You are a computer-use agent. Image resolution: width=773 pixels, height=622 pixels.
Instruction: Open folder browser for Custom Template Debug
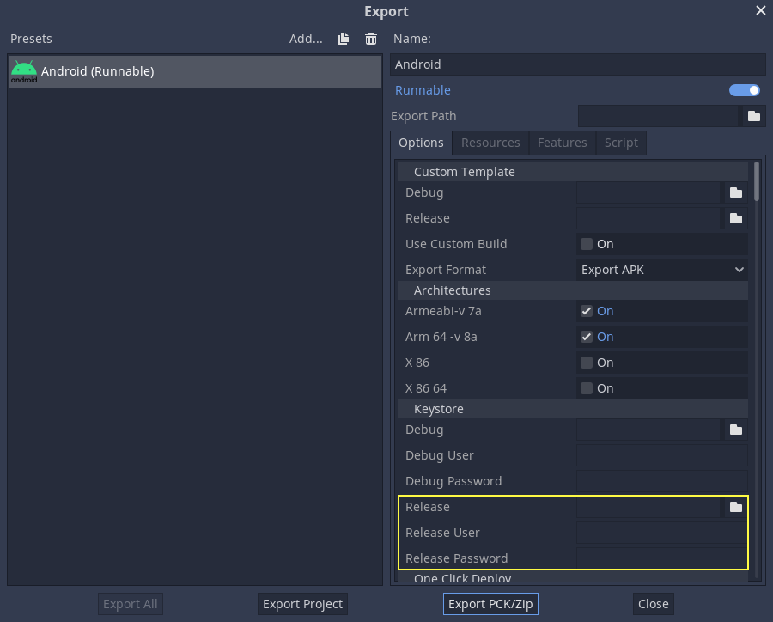tap(735, 192)
